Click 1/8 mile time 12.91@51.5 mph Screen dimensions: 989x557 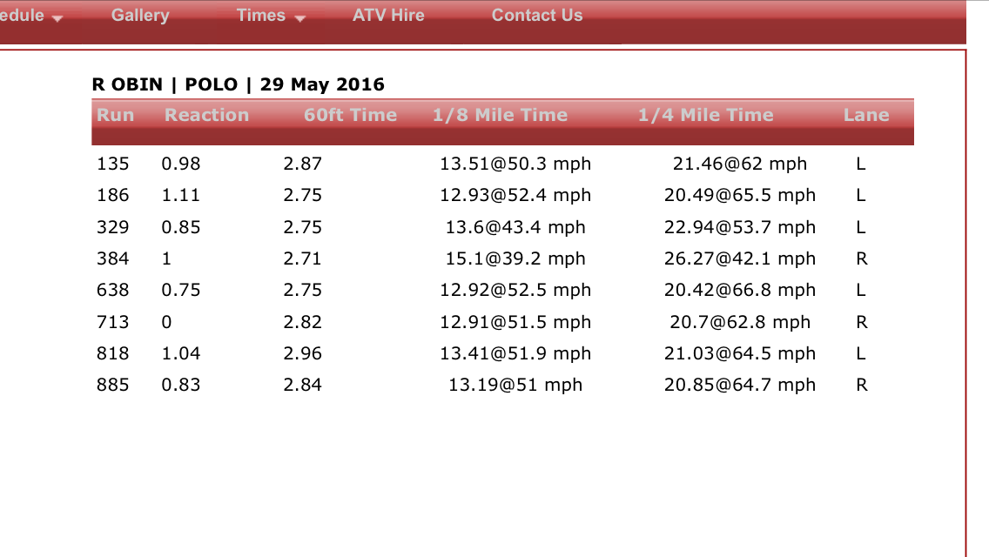[x=515, y=322]
